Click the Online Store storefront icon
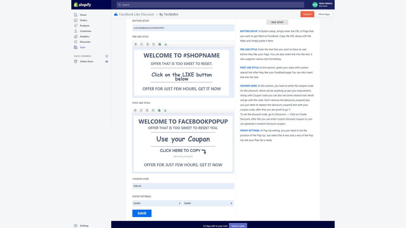Image resolution: width=406 pixels, height=228 pixels. coord(75,61)
